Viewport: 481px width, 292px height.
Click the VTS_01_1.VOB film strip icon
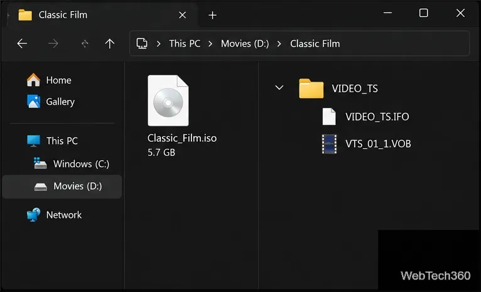(x=329, y=144)
